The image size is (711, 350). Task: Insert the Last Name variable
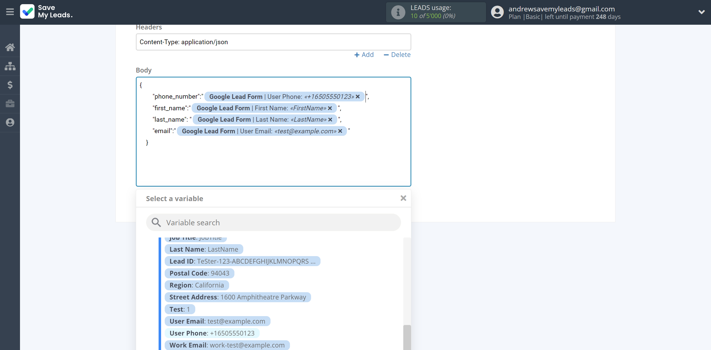pos(204,249)
